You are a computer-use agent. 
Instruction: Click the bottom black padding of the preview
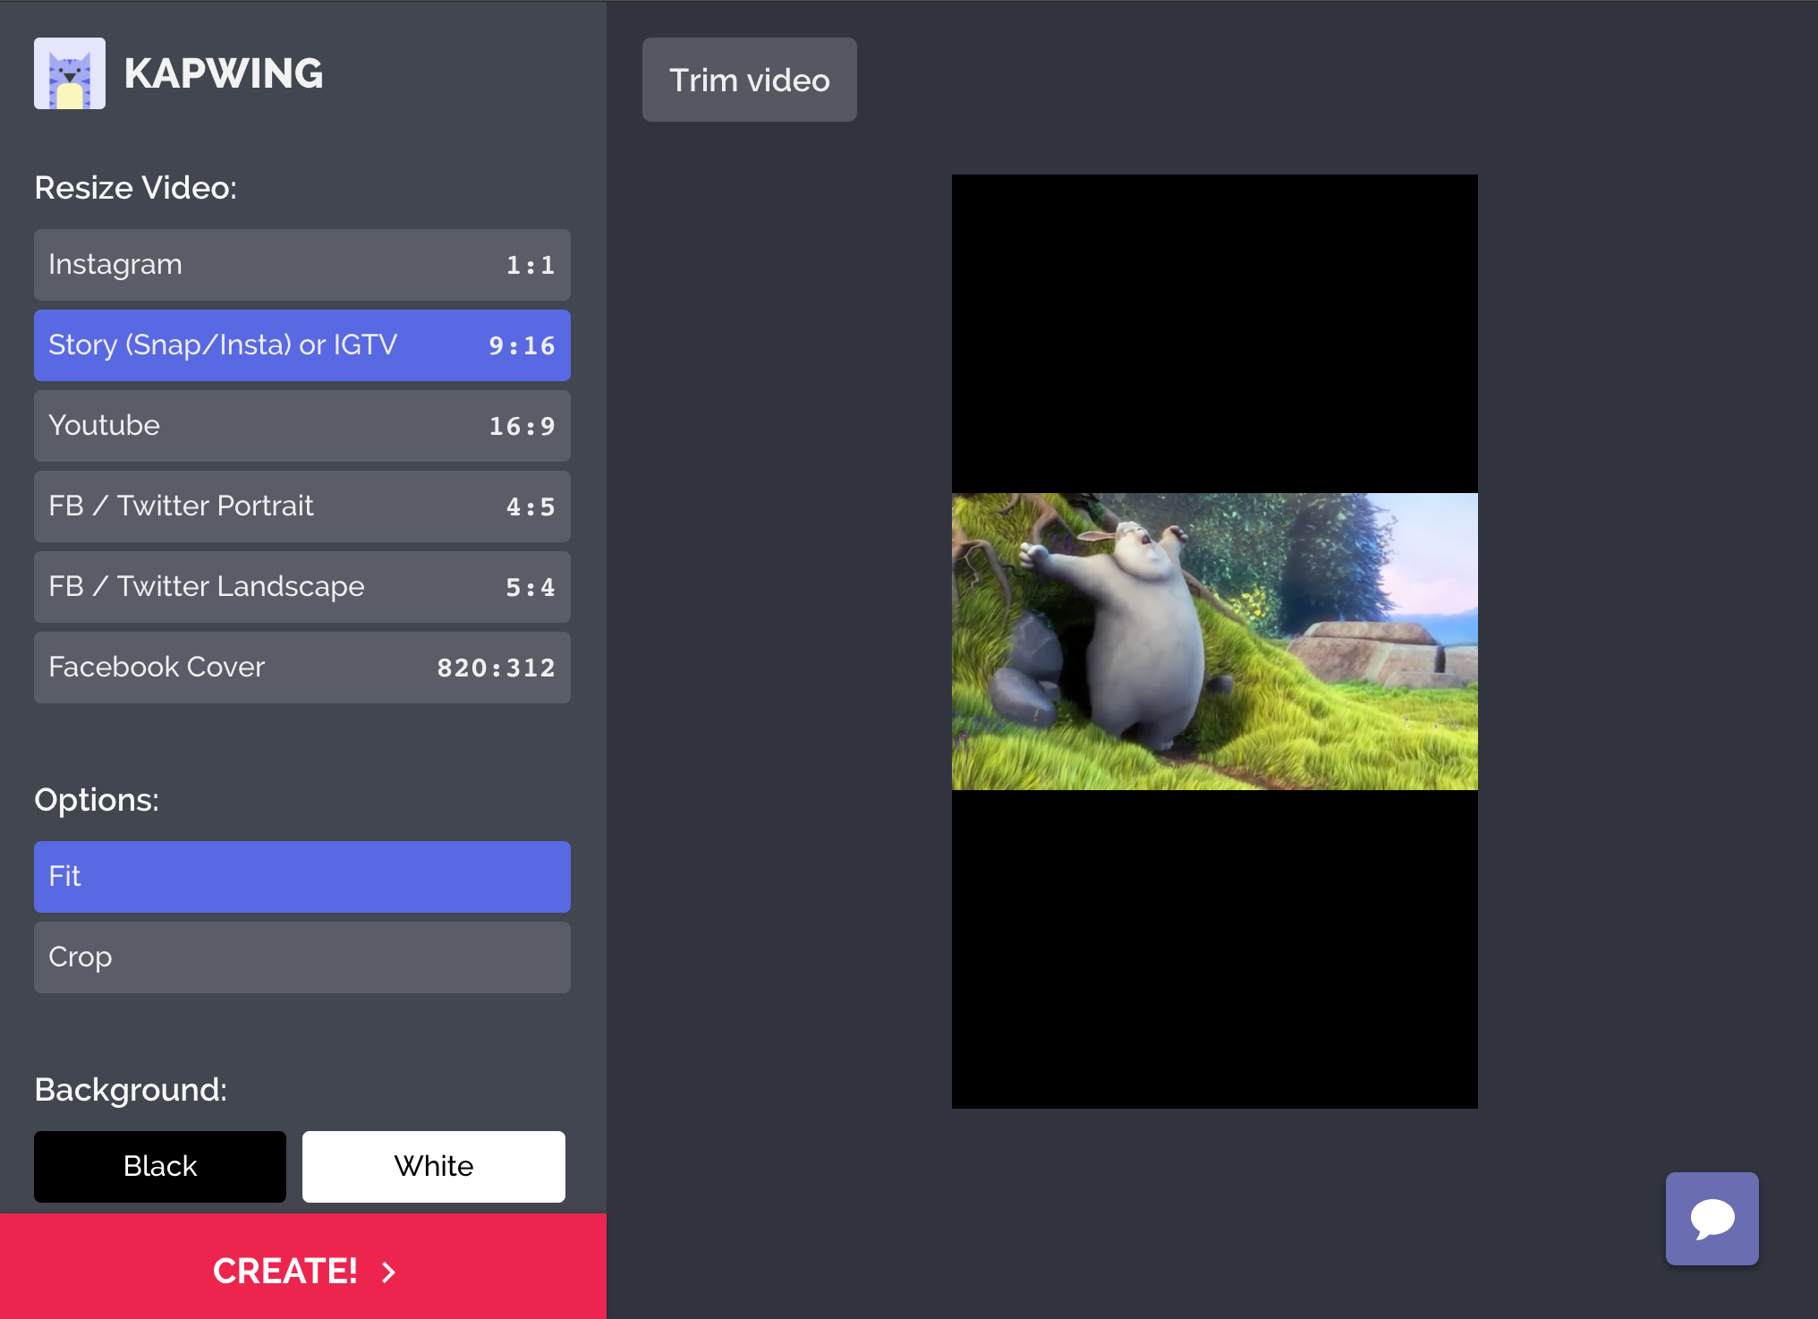[x=1214, y=949]
